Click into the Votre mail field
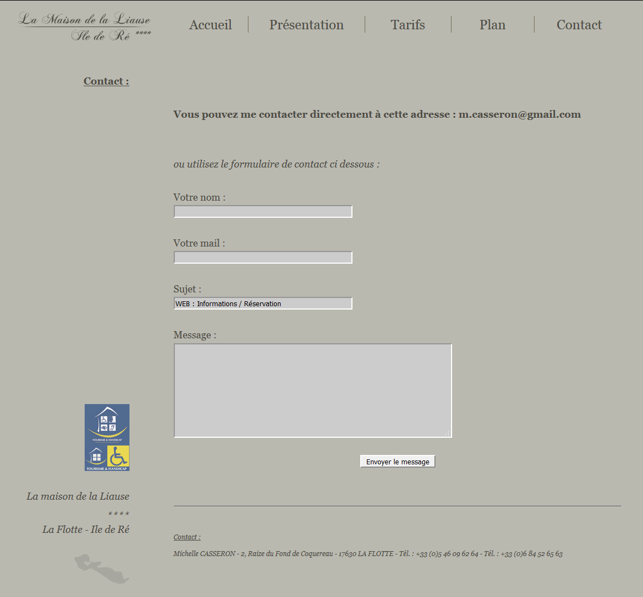Viewport: 643px width, 597px height. coord(263,258)
